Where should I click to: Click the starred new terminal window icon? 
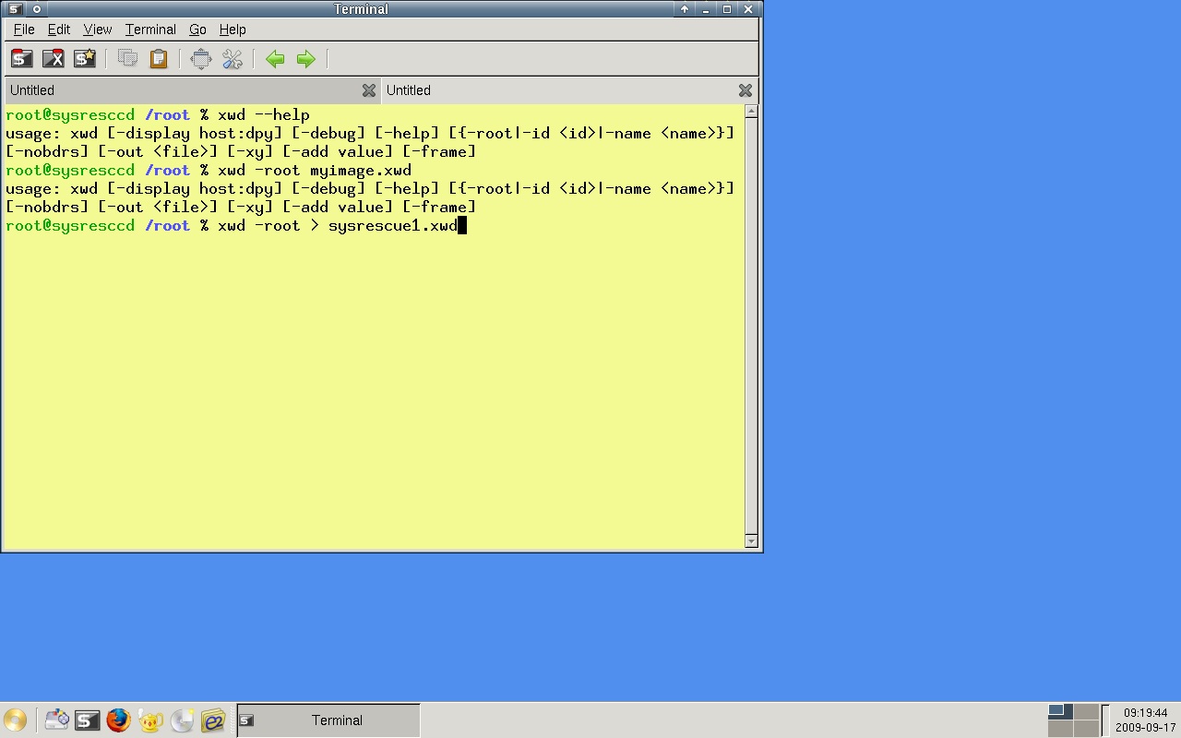(x=85, y=59)
